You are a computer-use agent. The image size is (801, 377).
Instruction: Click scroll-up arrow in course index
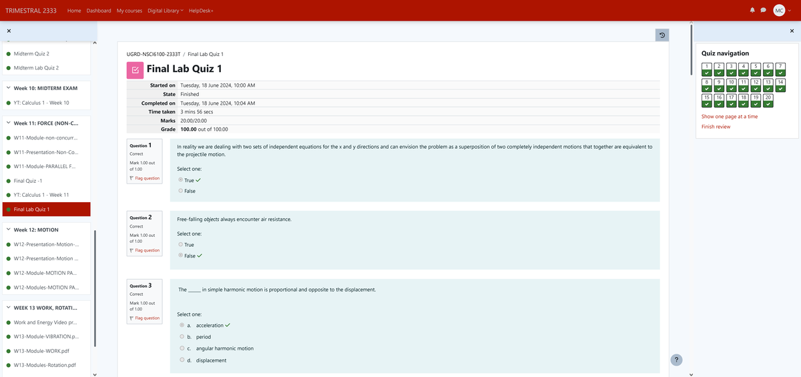[95, 44]
